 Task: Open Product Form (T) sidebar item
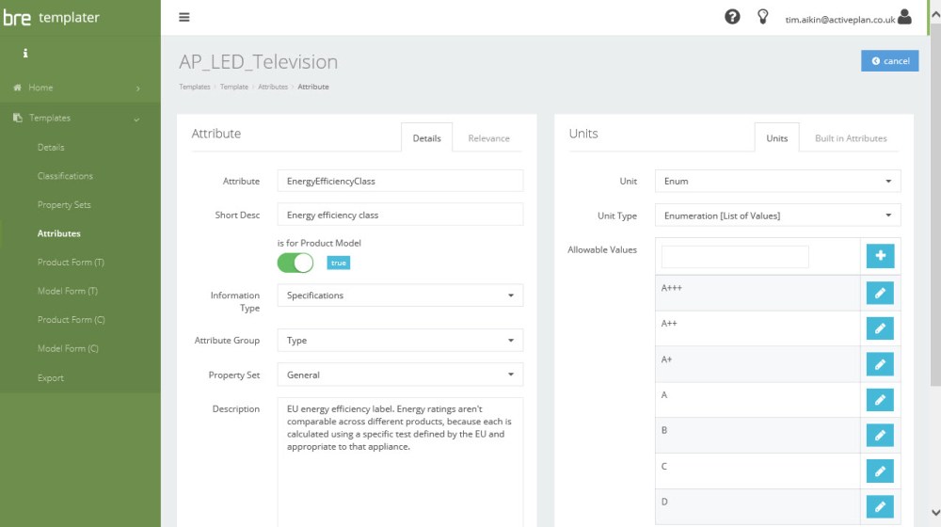(71, 263)
